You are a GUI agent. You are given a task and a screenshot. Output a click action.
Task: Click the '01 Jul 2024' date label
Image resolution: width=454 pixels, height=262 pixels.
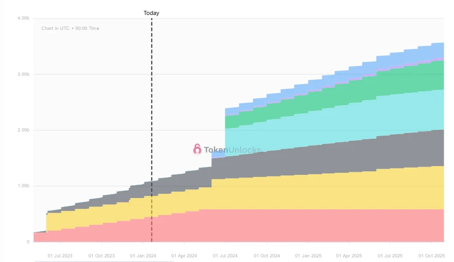click(x=225, y=255)
